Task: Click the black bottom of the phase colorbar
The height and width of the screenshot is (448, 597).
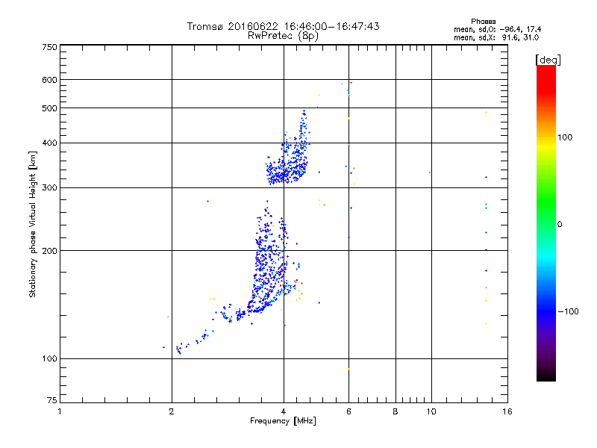Action: 546,376
